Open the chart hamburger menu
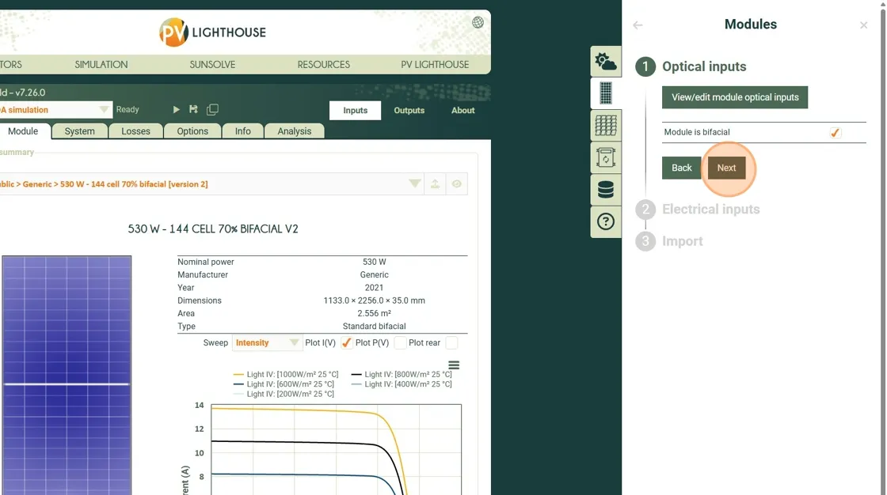 coord(454,365)
